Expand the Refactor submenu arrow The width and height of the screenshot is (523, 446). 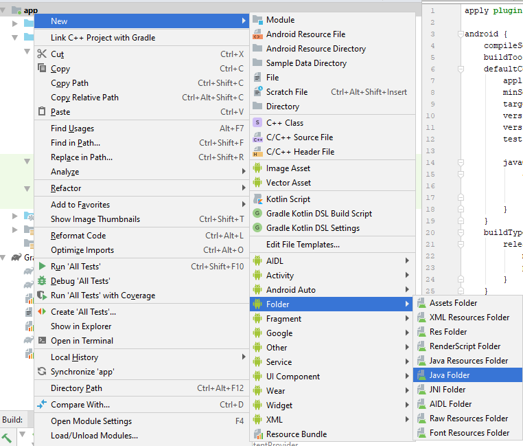tap(243, 188)
